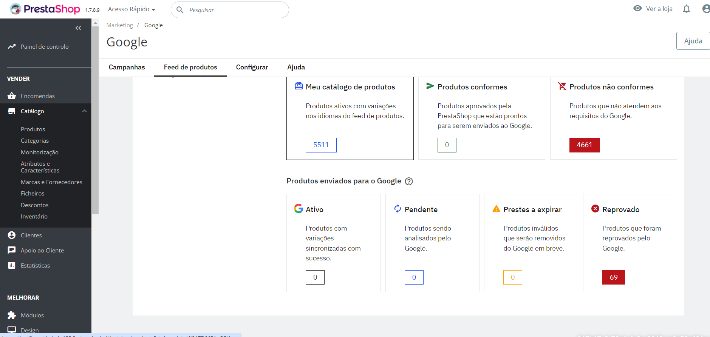Click the Prestes a expirar warning icon
Image resolution: width=710 pixels, height=337 pixels.
[x=497, y=209]
